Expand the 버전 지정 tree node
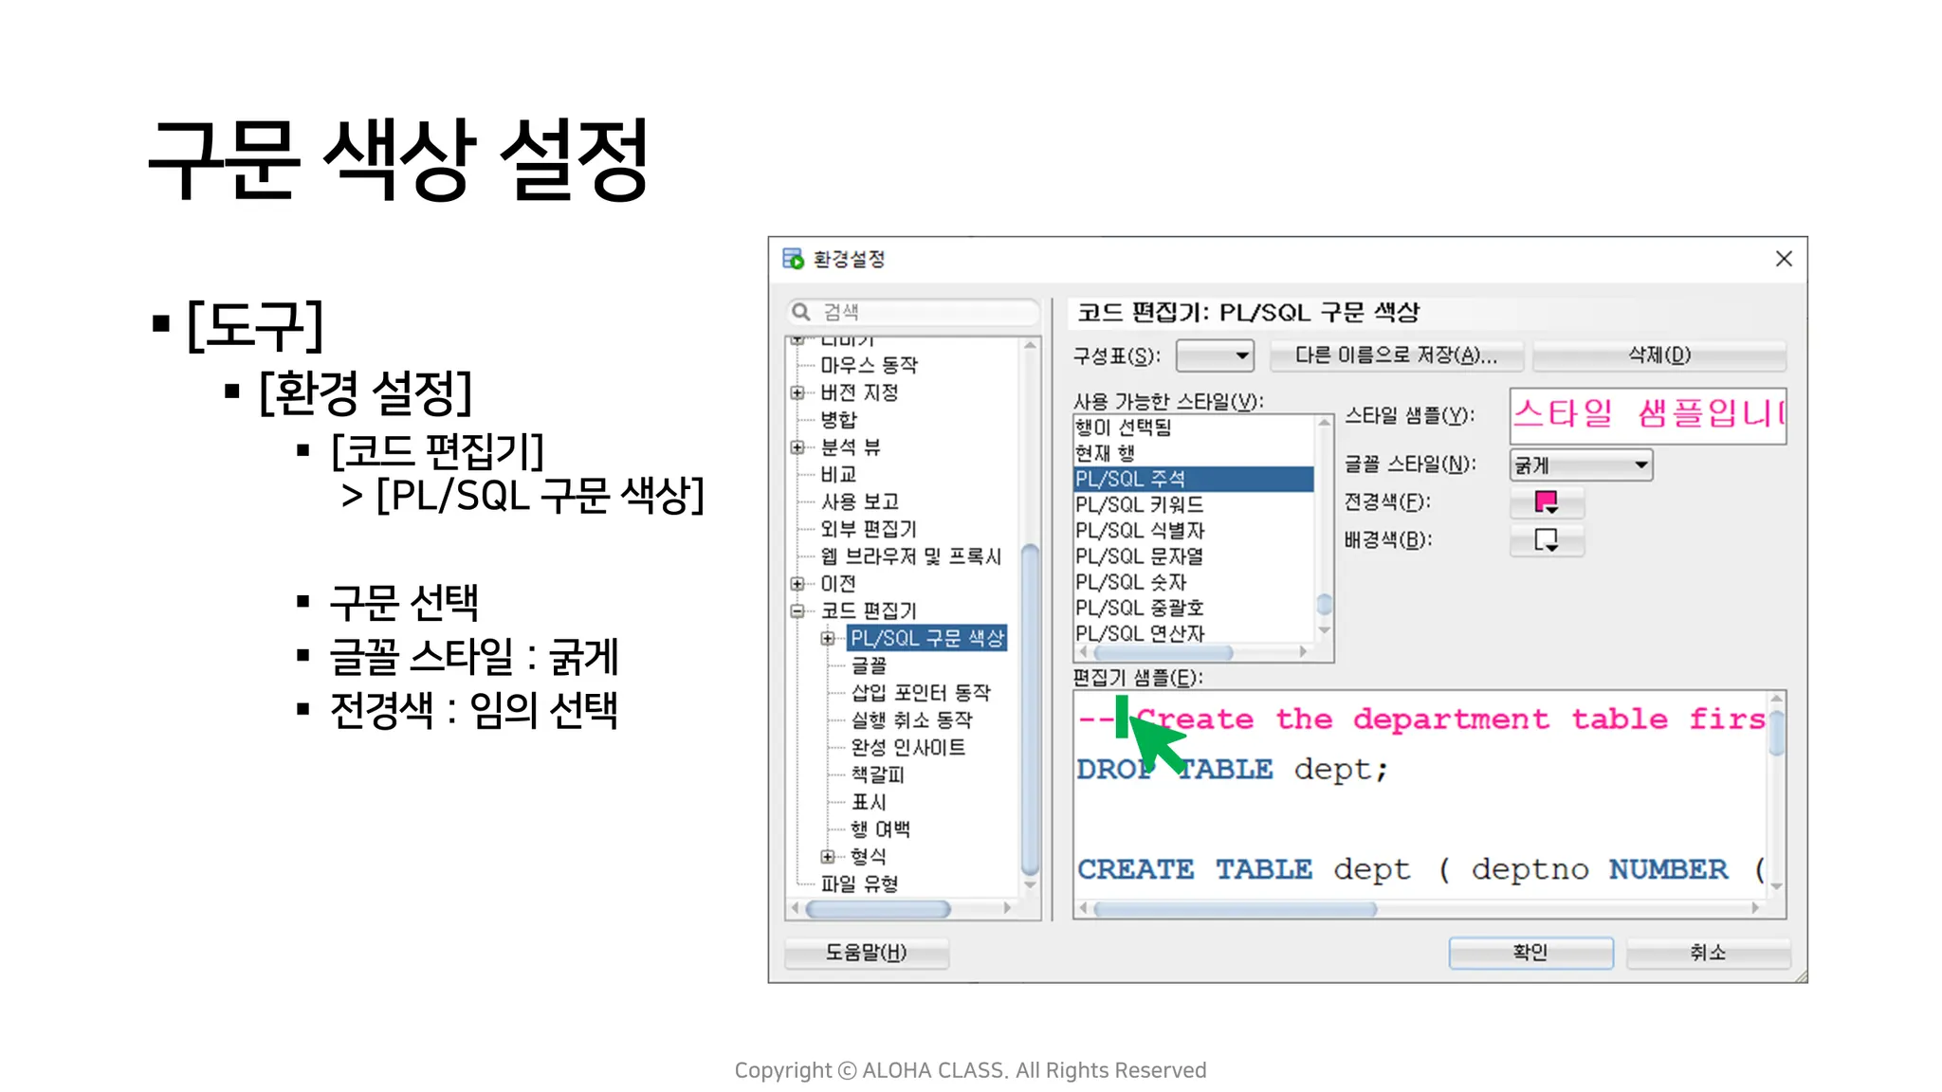1942x1092 pixels. coord(797,392)
